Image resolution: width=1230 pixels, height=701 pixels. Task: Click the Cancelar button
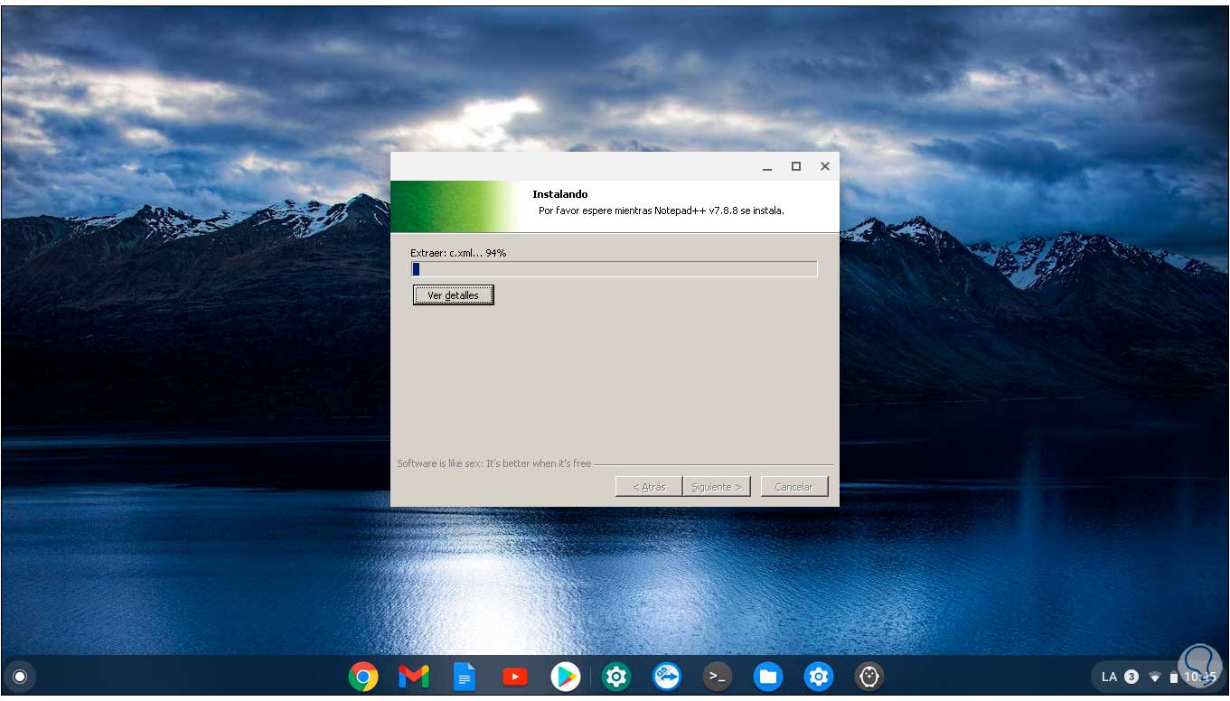(x=793, y=487)
